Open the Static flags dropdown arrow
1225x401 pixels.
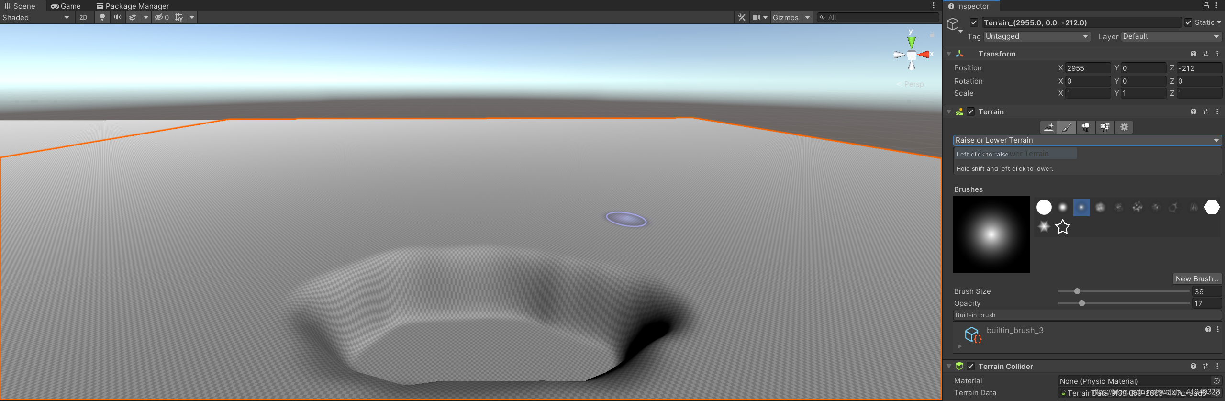(x=1219, y=22)
